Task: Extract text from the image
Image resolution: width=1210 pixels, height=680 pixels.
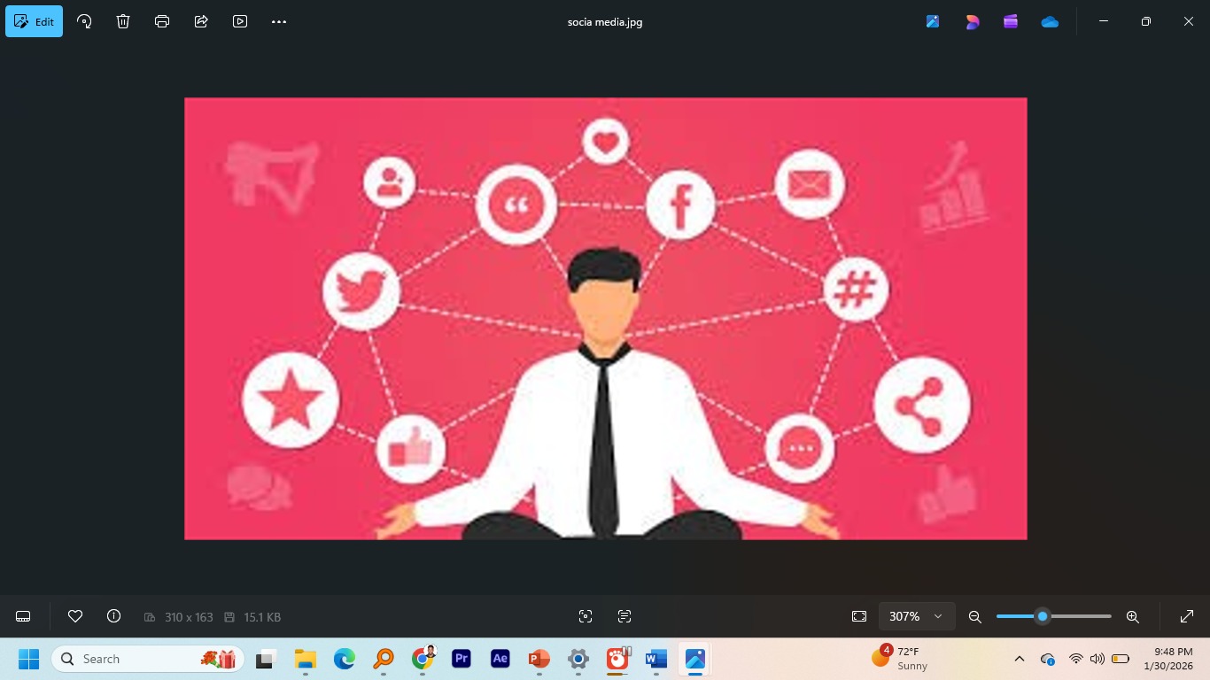Action: [x=624, y=615]
